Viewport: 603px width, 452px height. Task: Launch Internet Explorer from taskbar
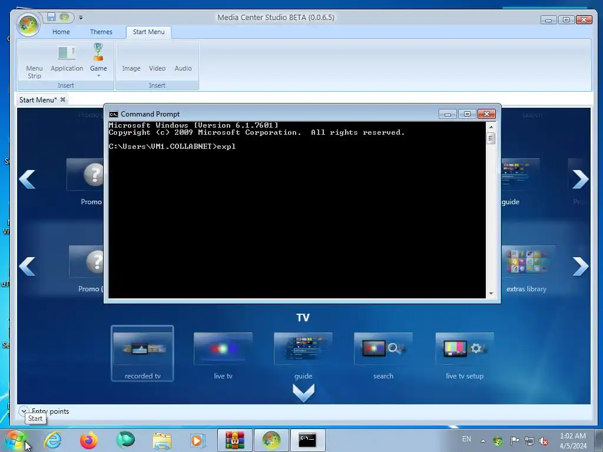pos(52,440)
